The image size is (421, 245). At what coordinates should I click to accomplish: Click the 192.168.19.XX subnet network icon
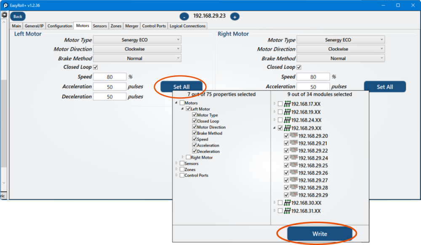click(x=287, y=112)
